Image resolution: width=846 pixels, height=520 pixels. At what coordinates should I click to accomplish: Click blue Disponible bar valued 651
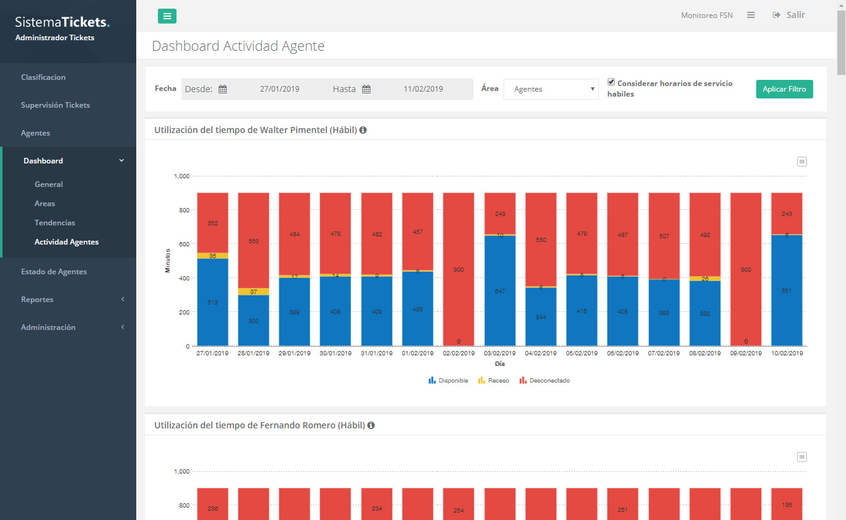click(x=787, y=290)
